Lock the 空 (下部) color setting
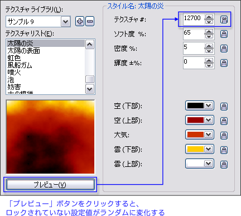The image size is (241, 216). click(x=224, y=107)
